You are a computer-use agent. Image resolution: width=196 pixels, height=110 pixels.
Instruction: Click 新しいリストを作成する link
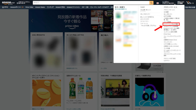pyautogui.click(x=147, y=17)
